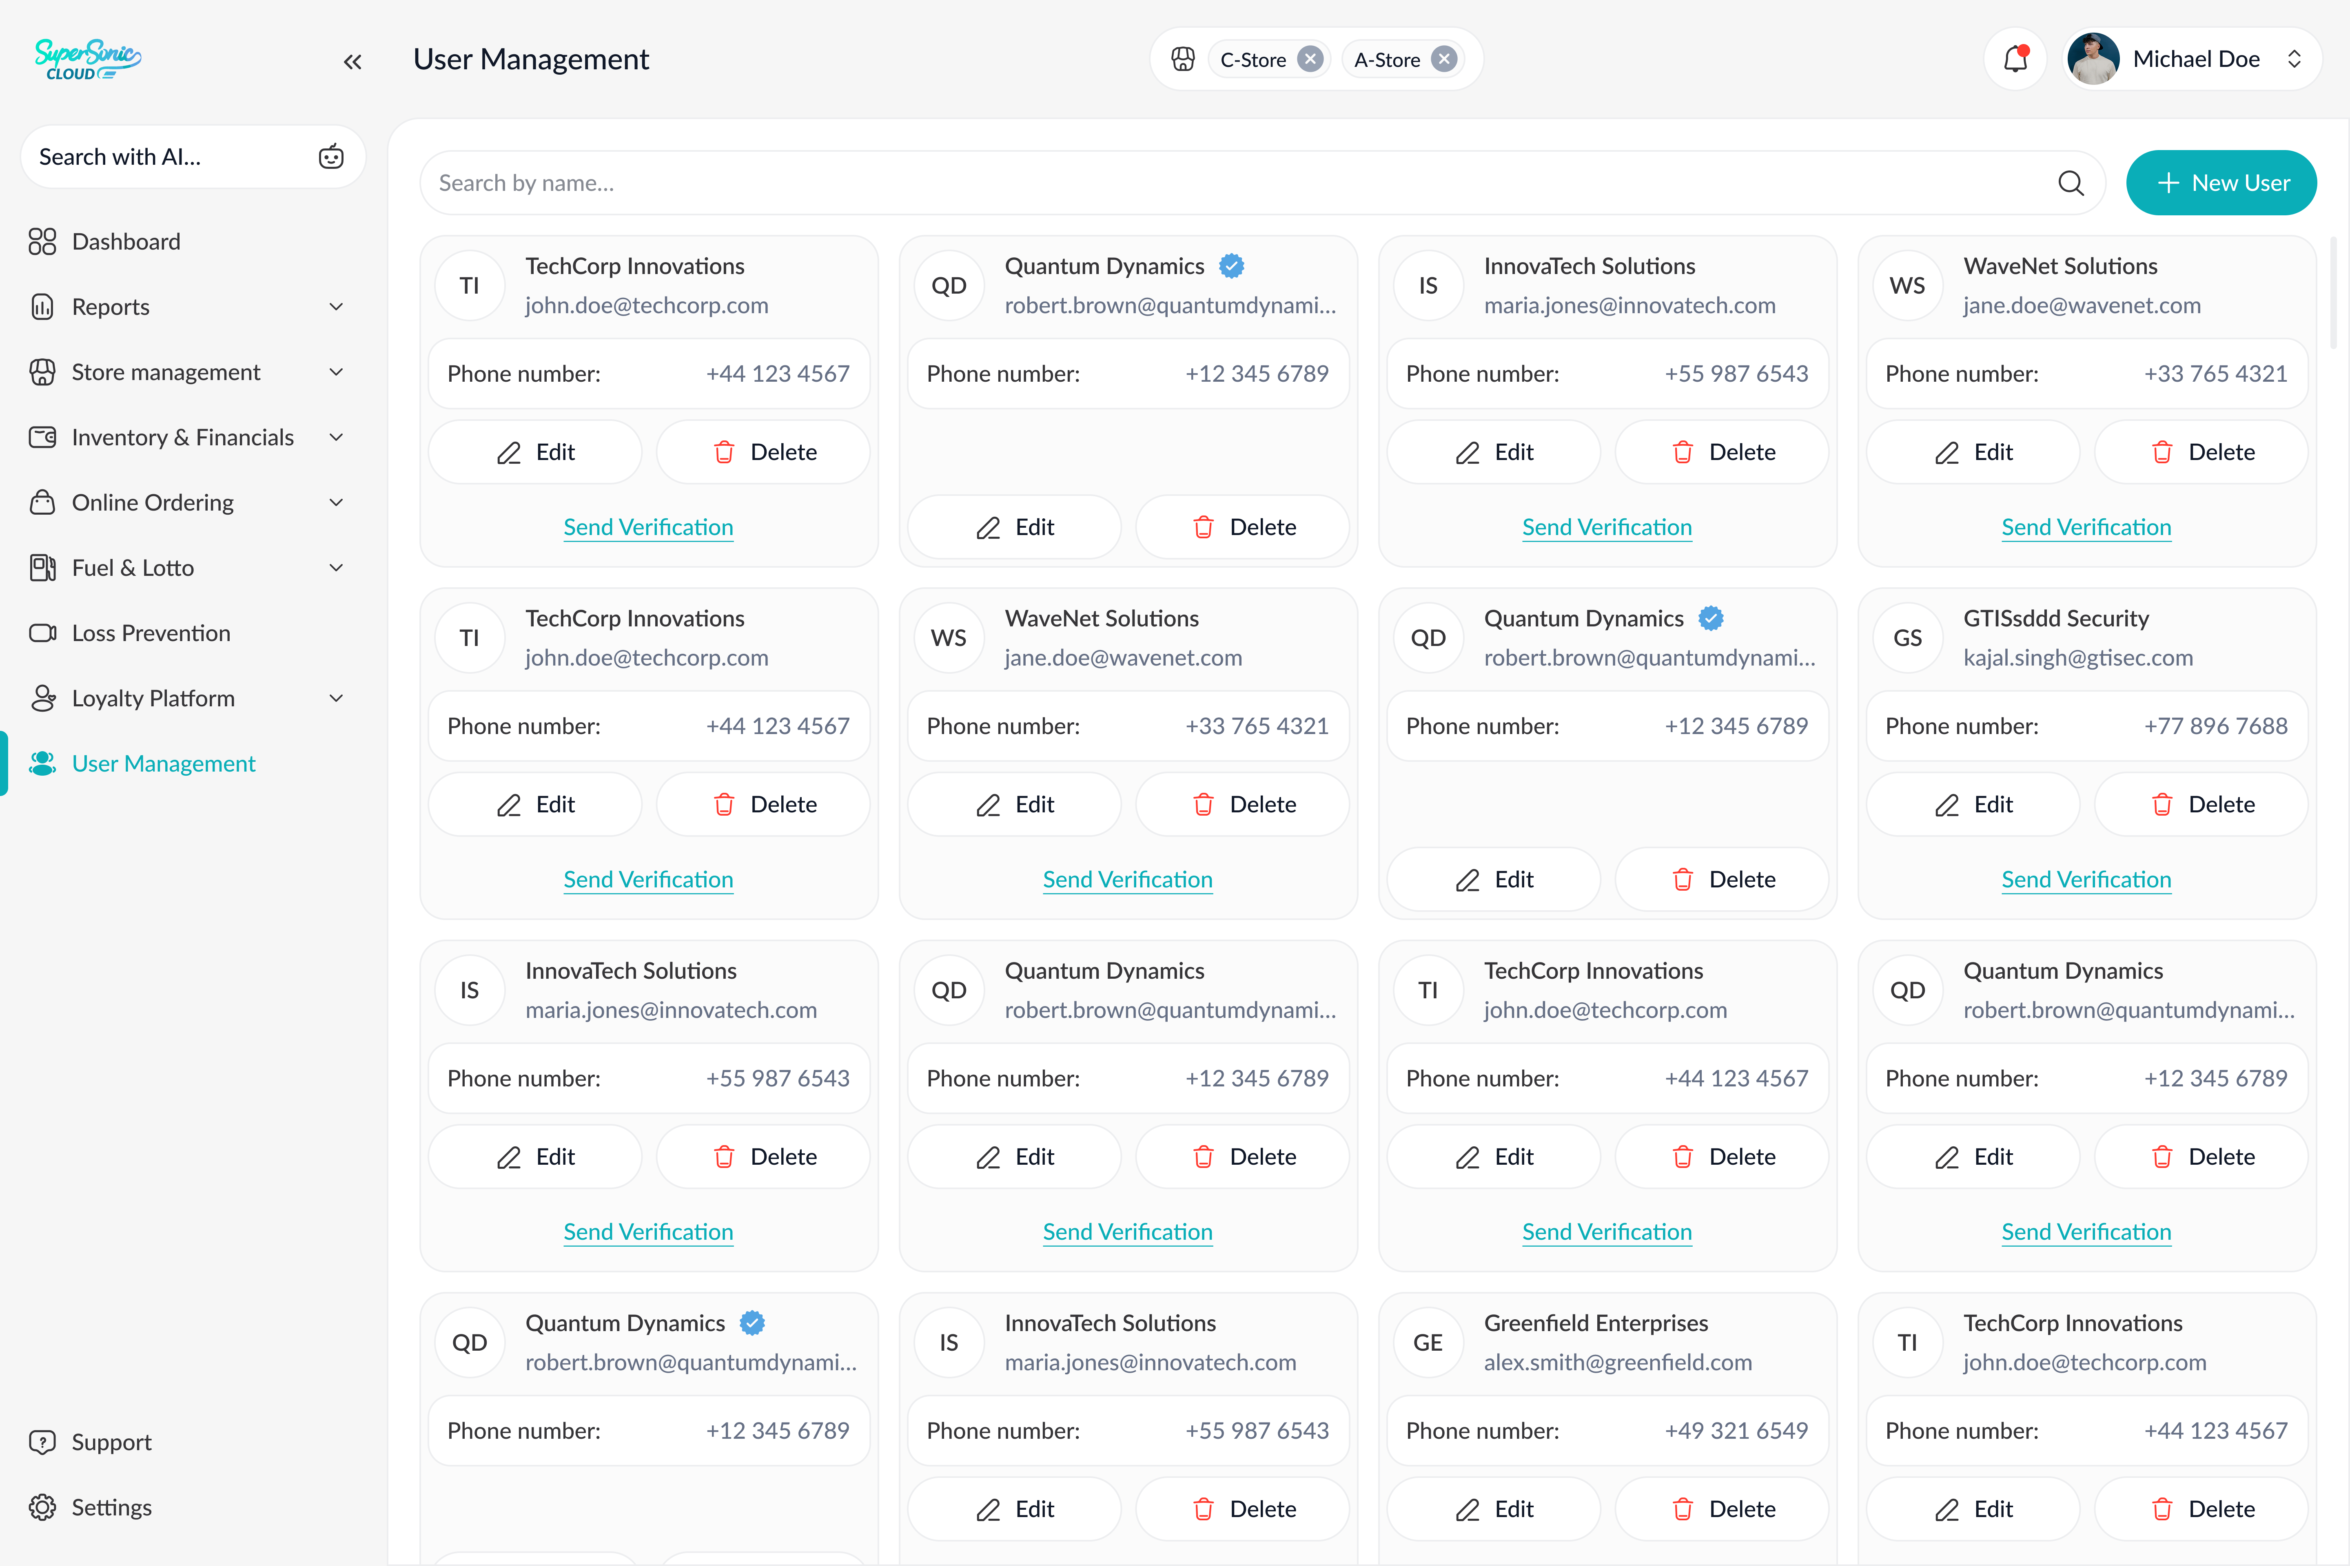Select User Management in the sidebar
Image resolution: width=2350 pixels, height=1566 pixels.
pos(163,763)
